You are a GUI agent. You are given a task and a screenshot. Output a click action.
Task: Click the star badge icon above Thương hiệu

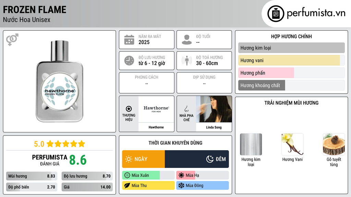(129, 109)
